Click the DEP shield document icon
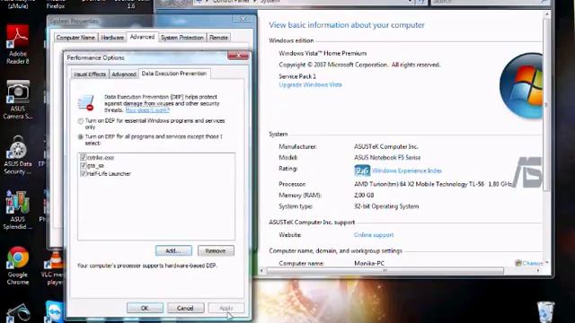This screenshot has height=323, width=575. pos(86,102)
